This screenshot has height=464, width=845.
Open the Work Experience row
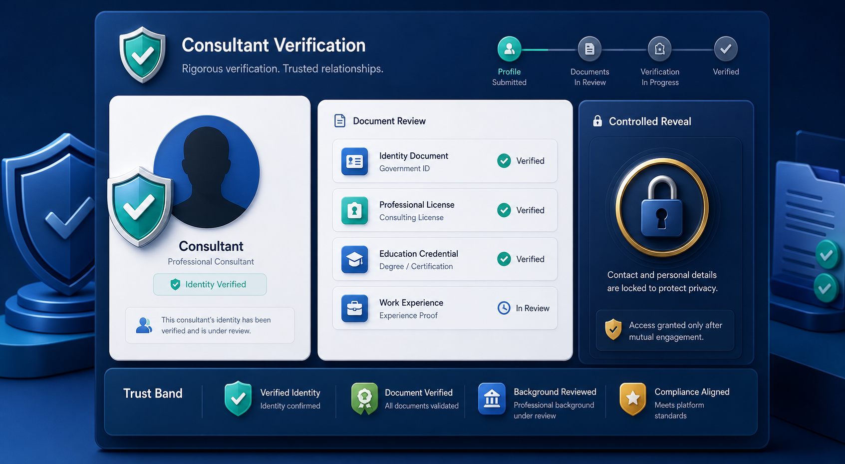[445, 308]
